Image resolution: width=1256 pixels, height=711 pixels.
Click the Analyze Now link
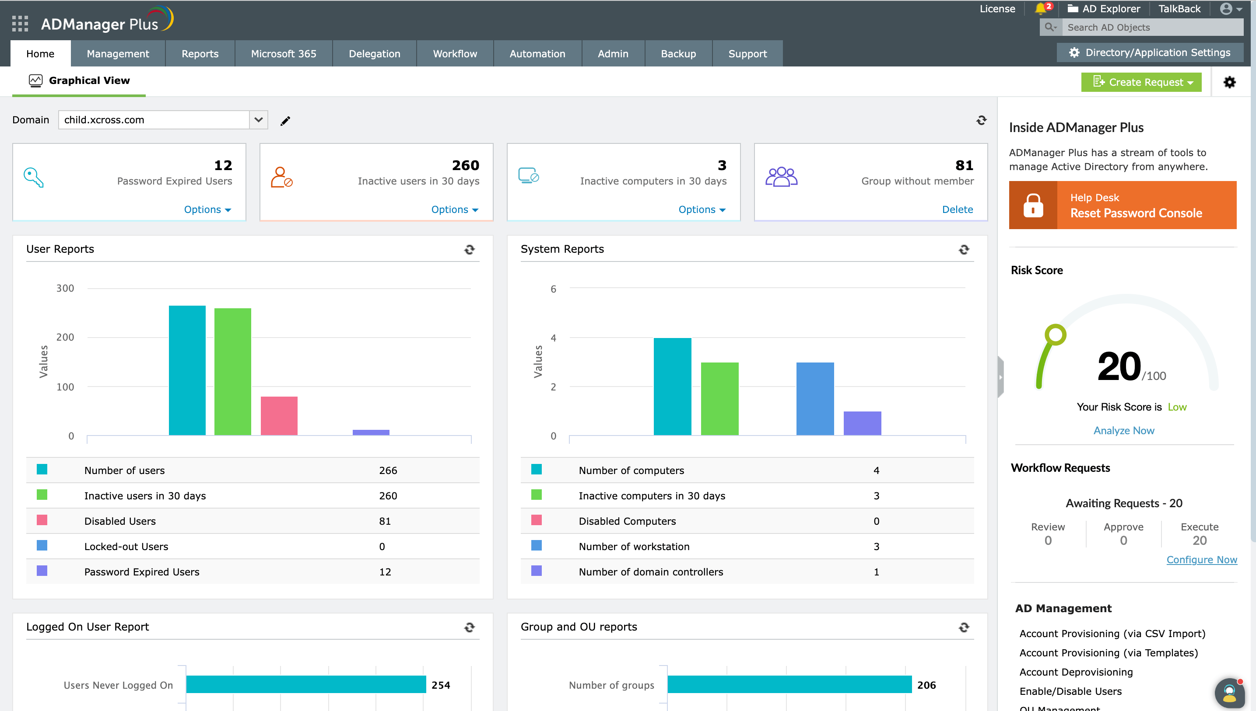[x=1123, y=430]
